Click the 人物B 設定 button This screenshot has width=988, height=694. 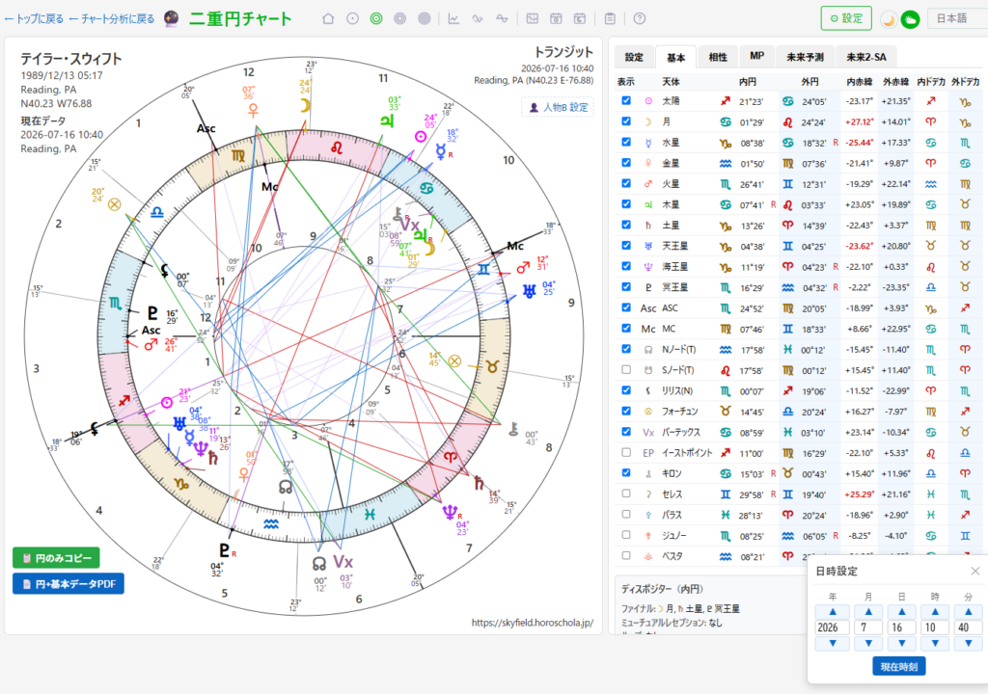[559, 107]
